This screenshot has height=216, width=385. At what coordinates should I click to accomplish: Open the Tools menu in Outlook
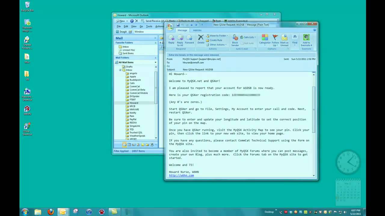149,26
